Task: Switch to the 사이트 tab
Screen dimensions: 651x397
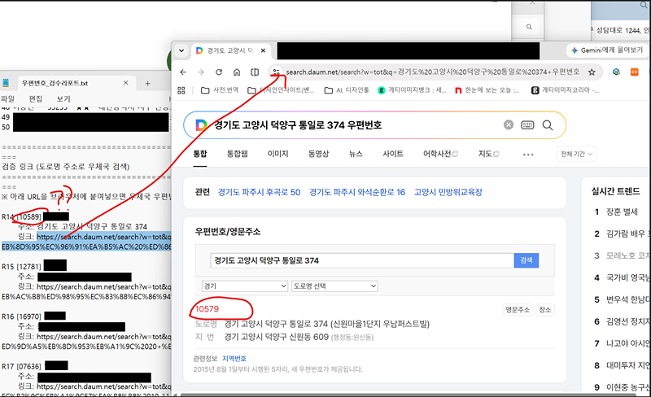Action: pyautogui.click(x=393, y=154)
